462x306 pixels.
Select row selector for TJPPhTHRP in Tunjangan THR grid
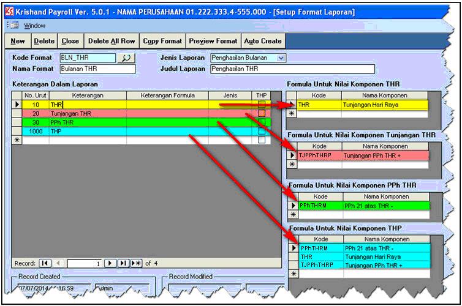tap(292, 155)
